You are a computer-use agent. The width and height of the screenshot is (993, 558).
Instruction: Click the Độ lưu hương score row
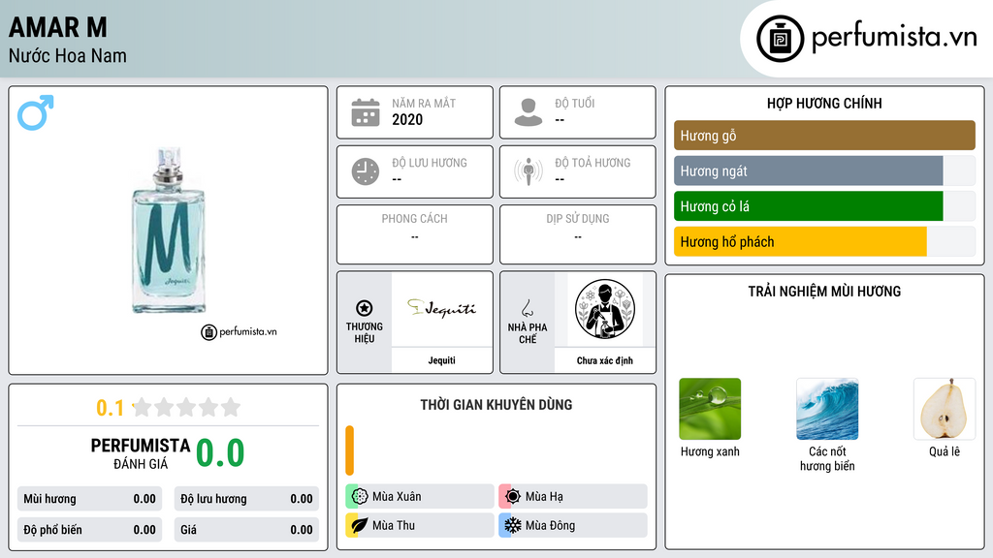246,499
